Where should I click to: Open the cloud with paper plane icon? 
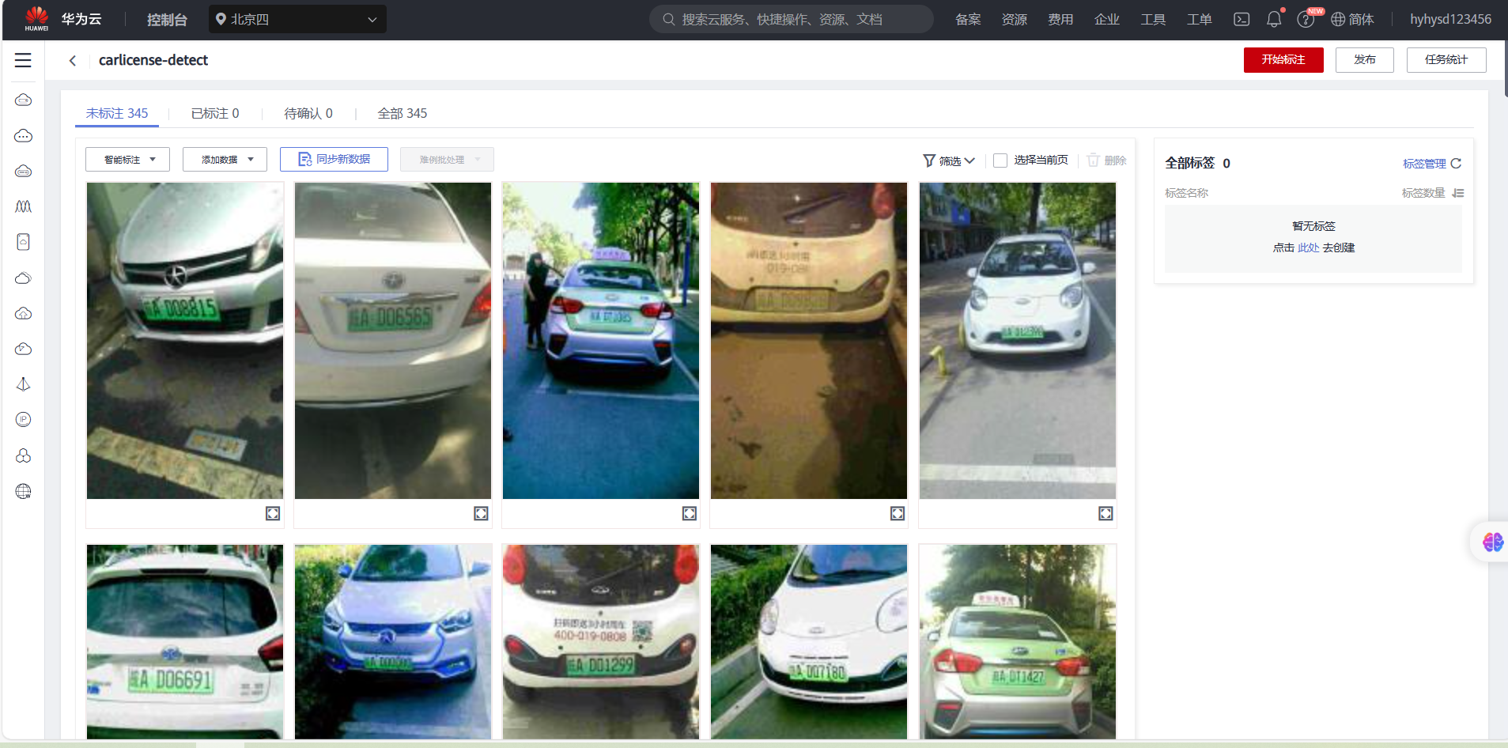(x=24, y=349)
